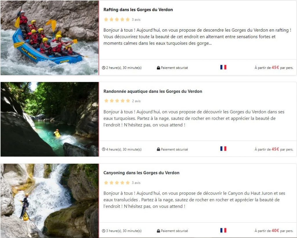
Task: Open Randonnée aquatique dans les Gorges du Verdon
Action: coord(153,91)
